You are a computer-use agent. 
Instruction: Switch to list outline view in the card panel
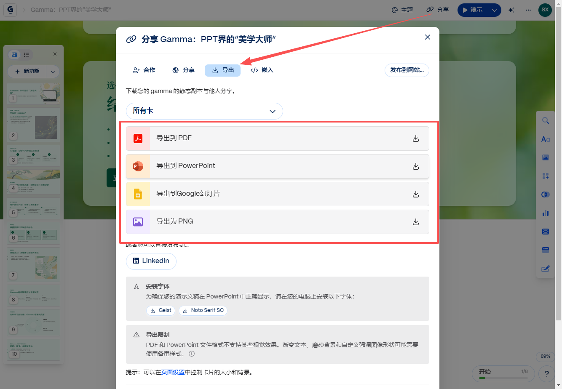click(x=27, y=55)
